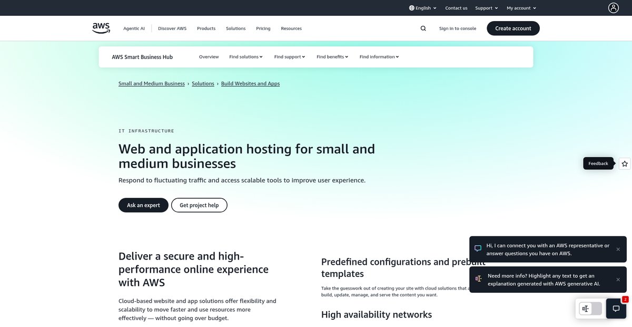The height and width of the screenshot is (327, 632).
Task: Expand the Find support menu
Action: 290,57
